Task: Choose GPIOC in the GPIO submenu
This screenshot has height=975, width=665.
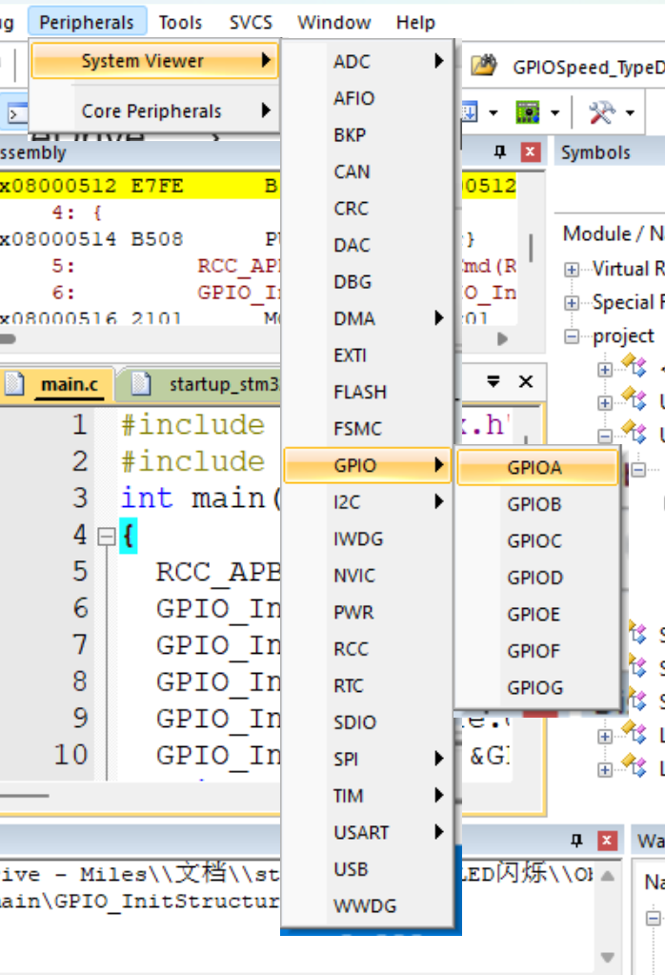Action: click(x=535, y=540)
